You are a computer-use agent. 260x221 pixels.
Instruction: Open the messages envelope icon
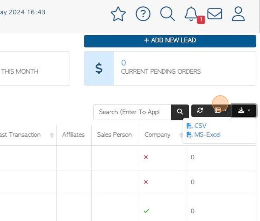[215, 14]
